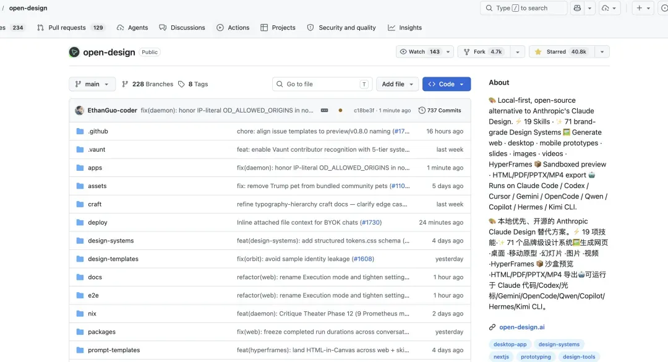View the 737 Commits history
Image resolution: width=668 pixels, height=362 pixels.
pyautogui.click(x=440, y=110)
